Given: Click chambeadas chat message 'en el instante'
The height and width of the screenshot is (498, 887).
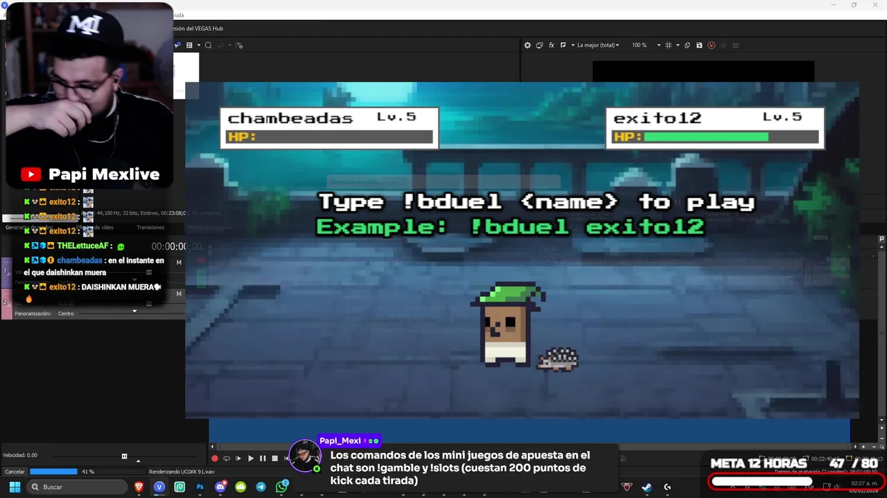Looking at the screenshot, I should 94,266.
